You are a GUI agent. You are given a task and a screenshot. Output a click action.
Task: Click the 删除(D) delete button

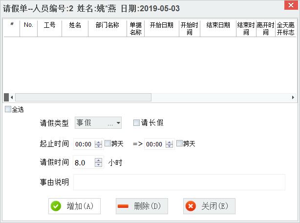pyautogui.click(x=142, y=206)
